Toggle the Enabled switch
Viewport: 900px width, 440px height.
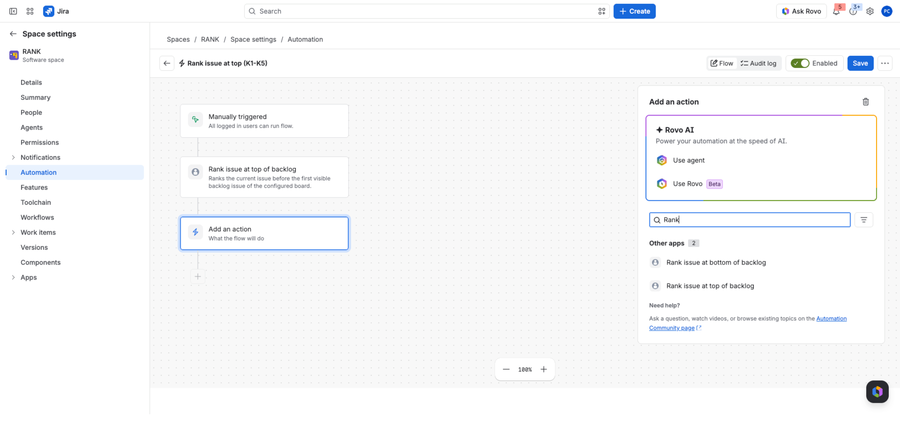point(800,63)
